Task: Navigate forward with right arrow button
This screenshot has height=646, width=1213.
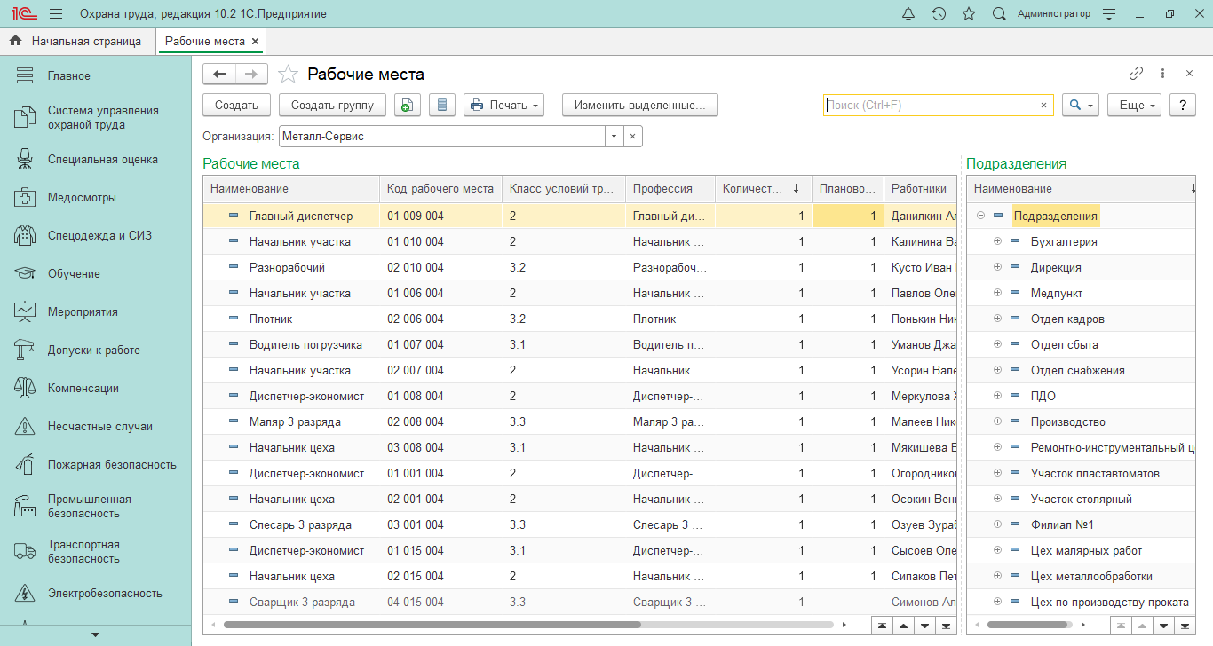Action: tap(251, 75)
